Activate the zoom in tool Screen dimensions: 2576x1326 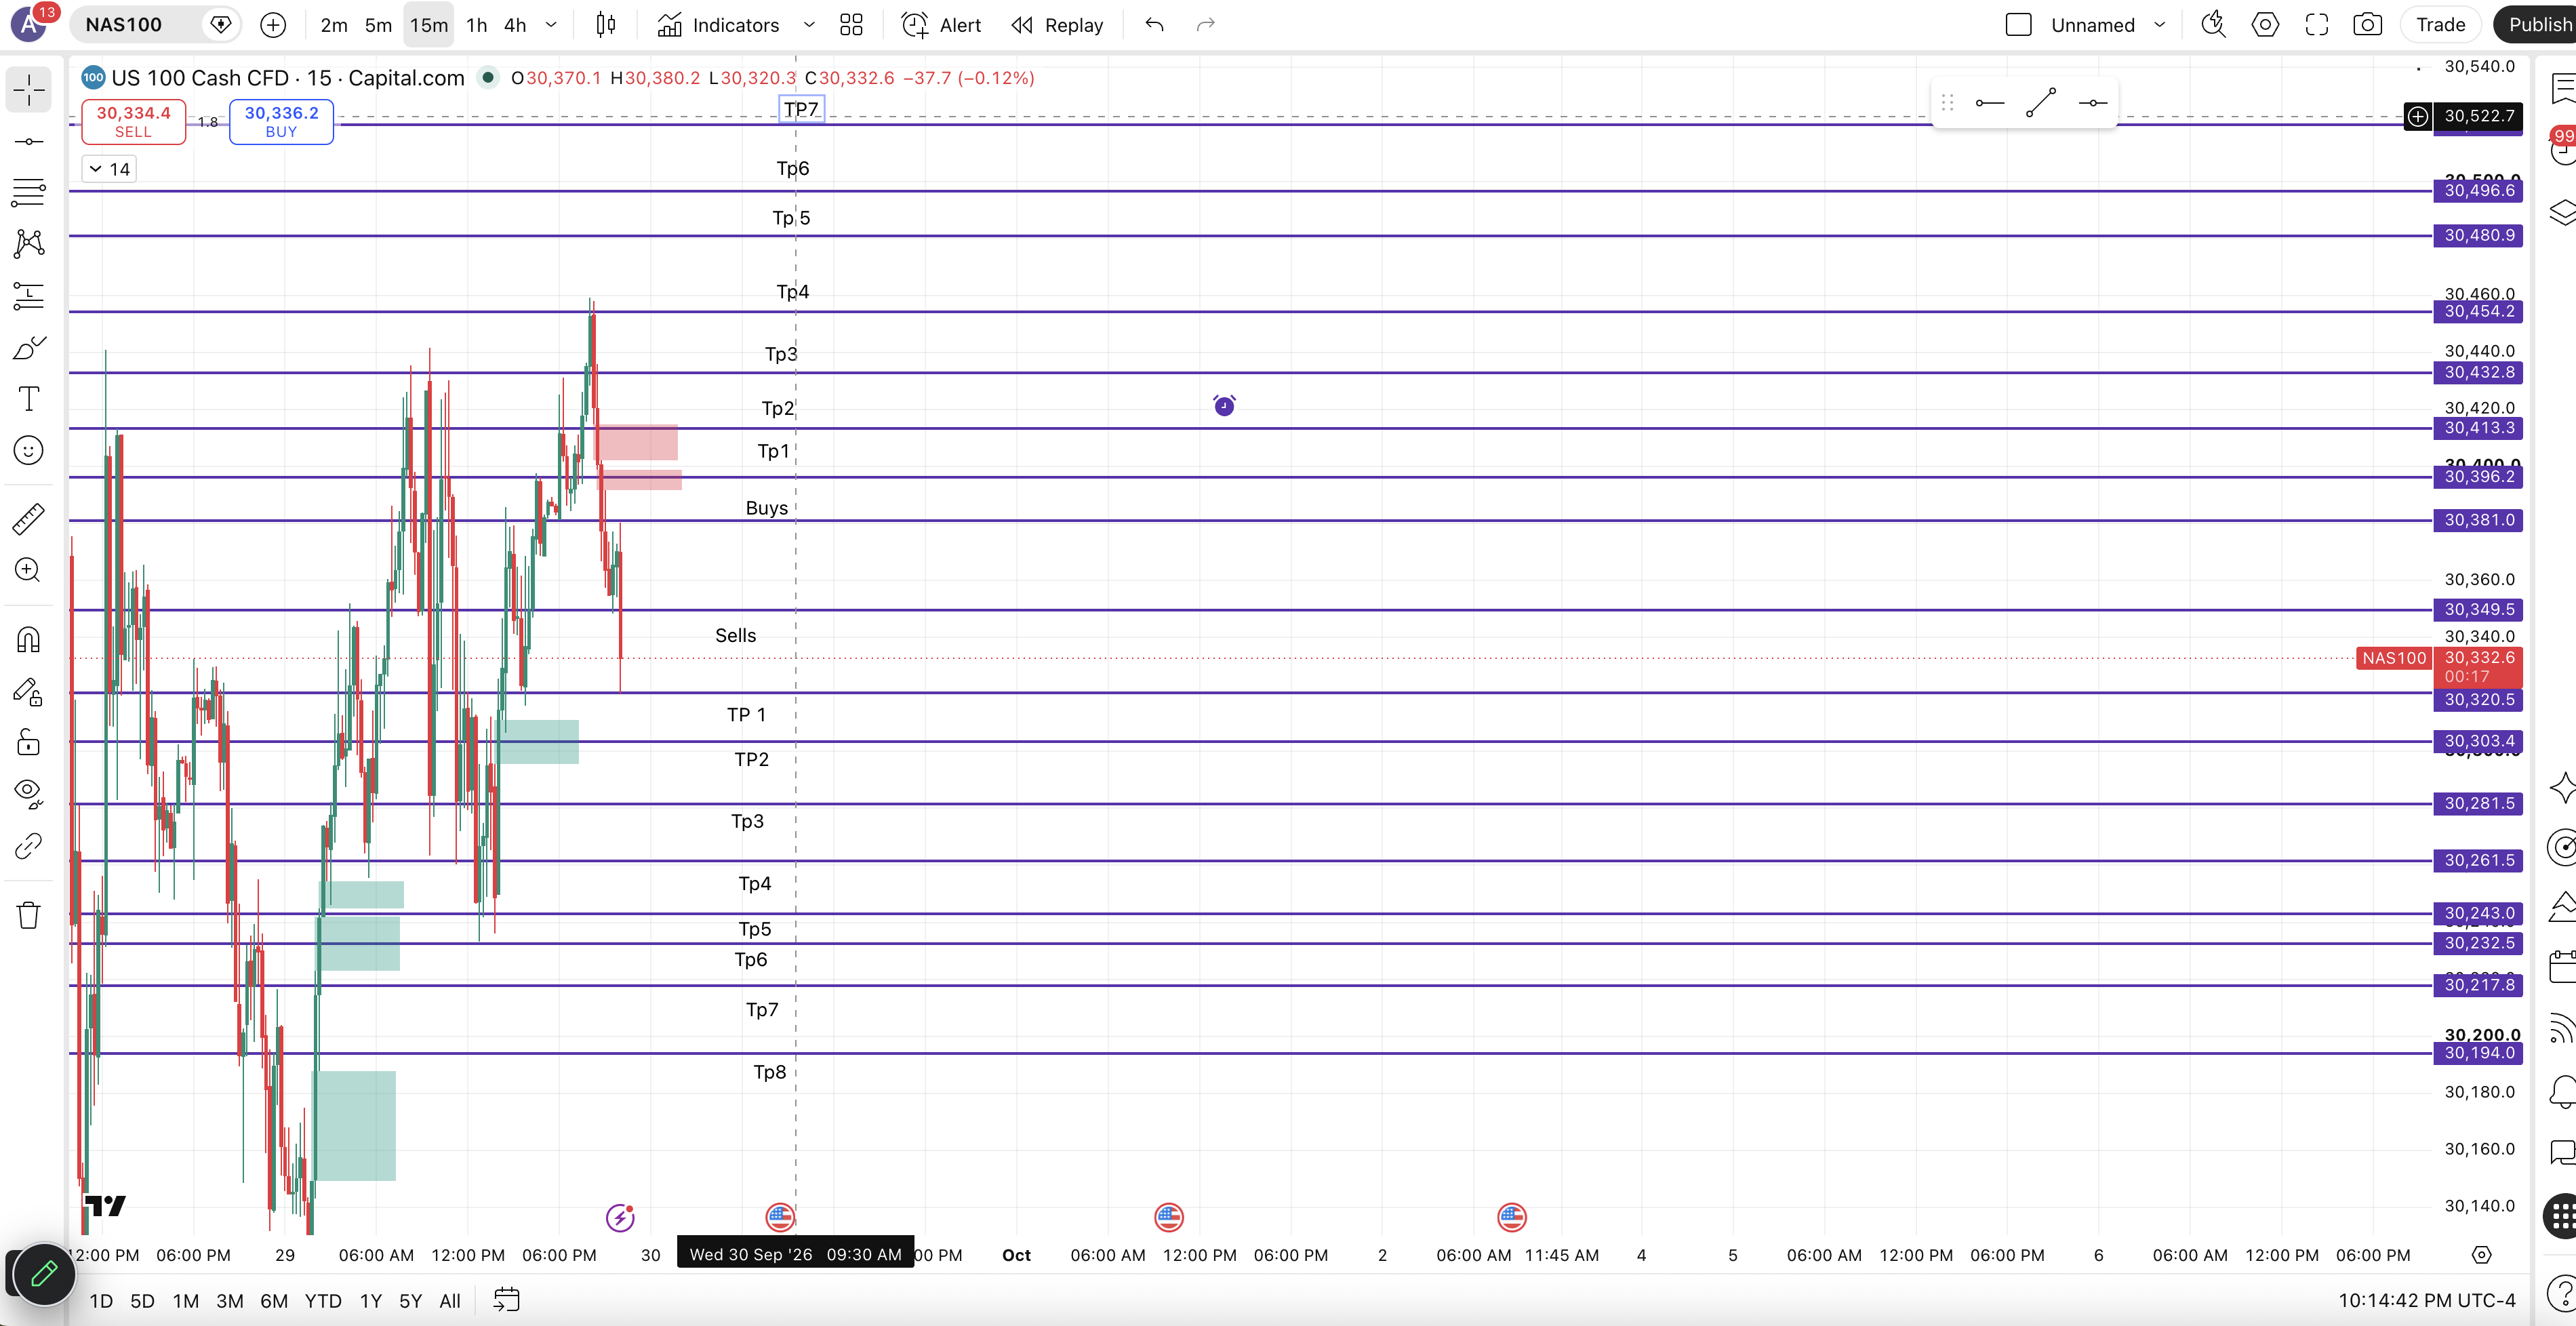pyautogui.click(x=29, y=570)
